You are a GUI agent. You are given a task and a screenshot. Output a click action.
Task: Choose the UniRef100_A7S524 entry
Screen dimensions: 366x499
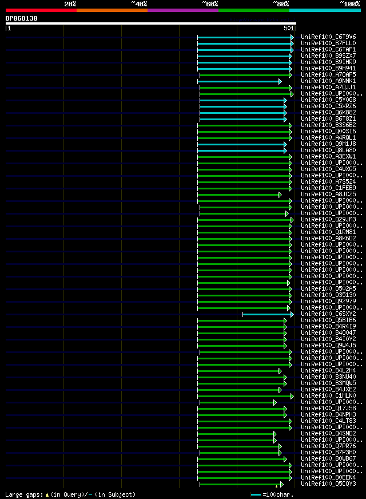coord(328,182)
